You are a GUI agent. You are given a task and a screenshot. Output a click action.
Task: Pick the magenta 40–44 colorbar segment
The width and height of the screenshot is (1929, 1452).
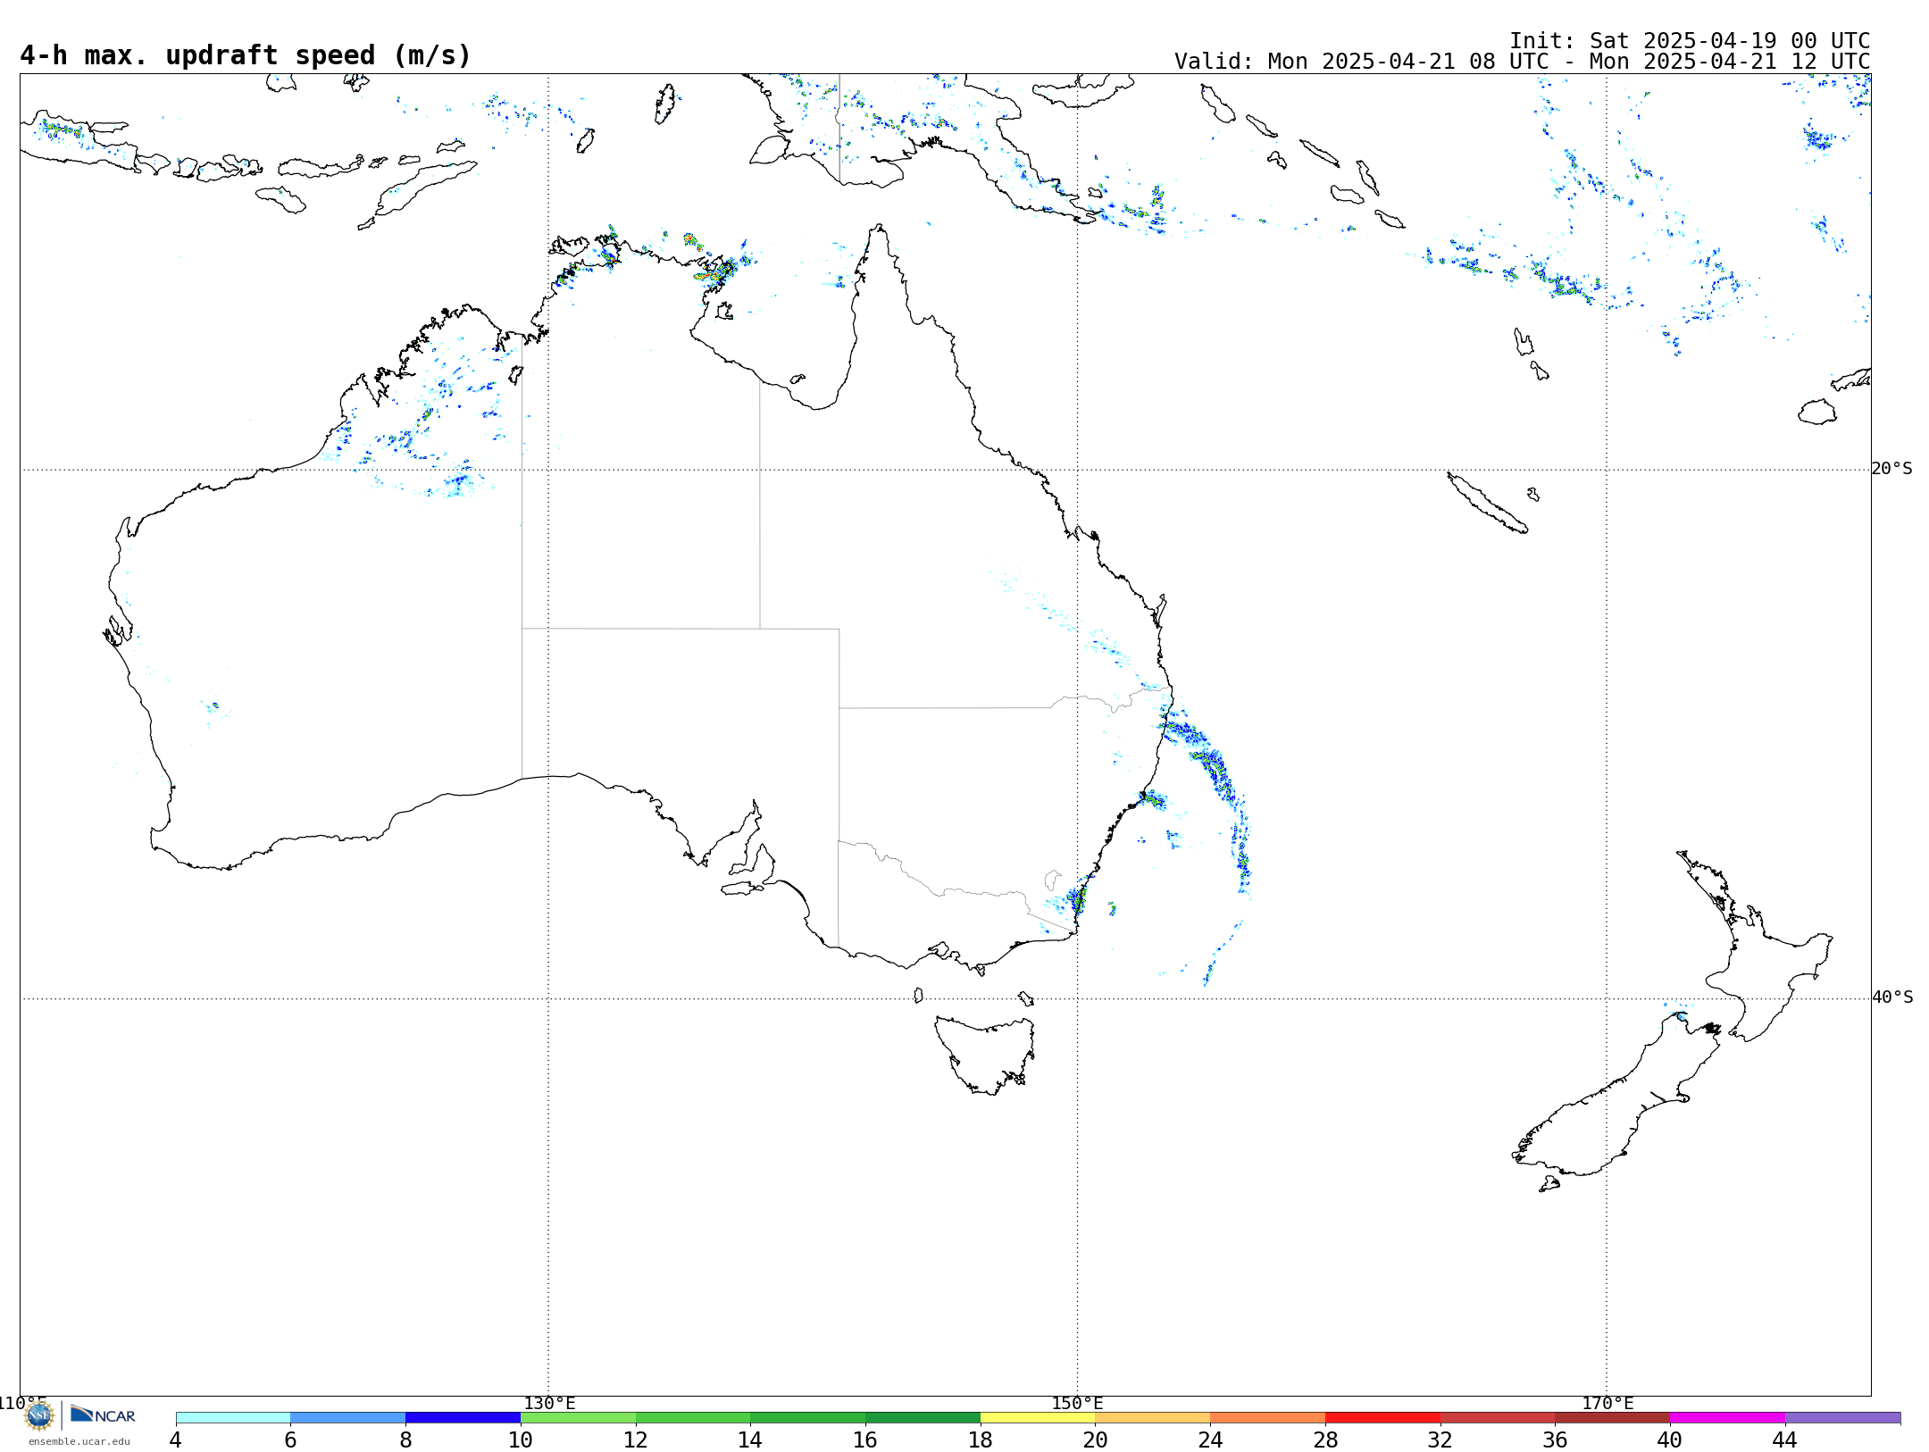(x=1728, y=1418)
